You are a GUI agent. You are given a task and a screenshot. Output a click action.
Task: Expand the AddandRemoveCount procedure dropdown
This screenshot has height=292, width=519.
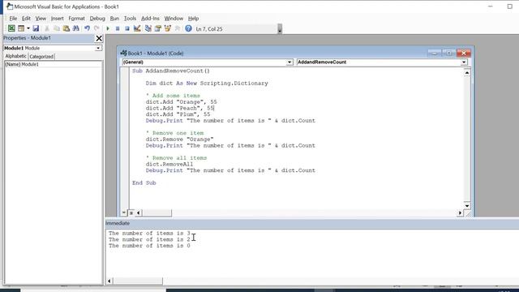(x=464, y=62)
